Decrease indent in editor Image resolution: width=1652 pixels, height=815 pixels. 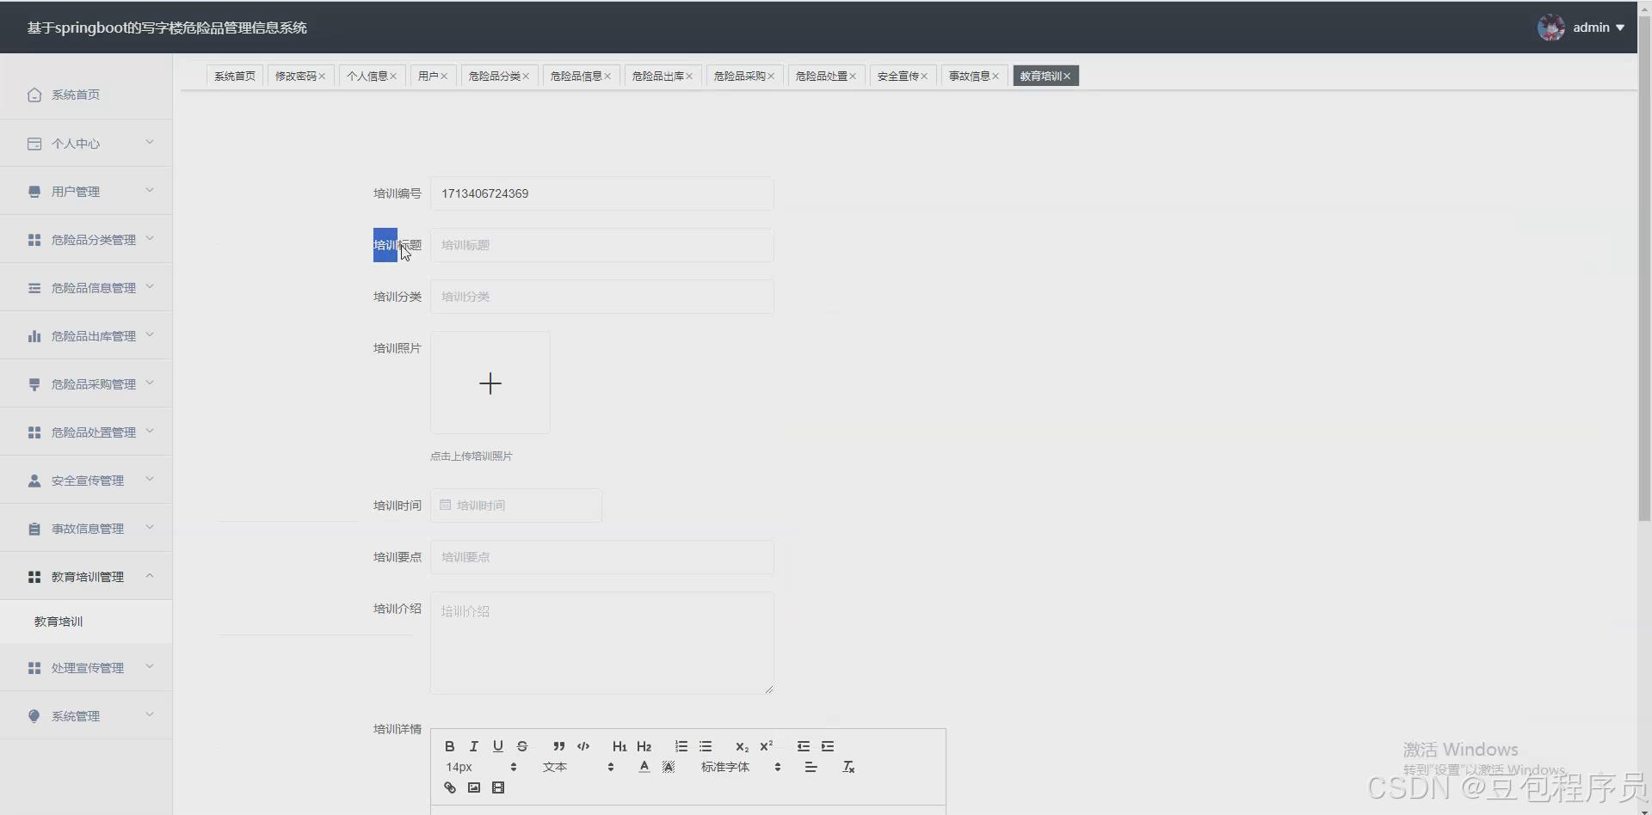[x=804, y=746]
